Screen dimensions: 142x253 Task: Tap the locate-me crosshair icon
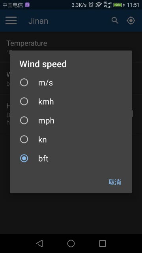pos(131,21)
